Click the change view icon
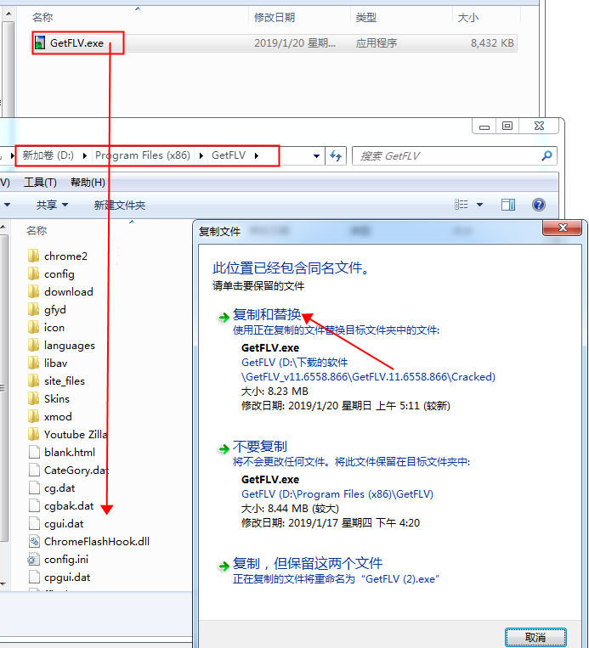The image size is (589, 648). tap(462, 205)
